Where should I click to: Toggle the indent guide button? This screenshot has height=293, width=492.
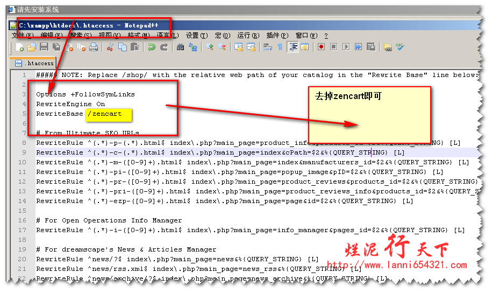click(x=293, y=47)
